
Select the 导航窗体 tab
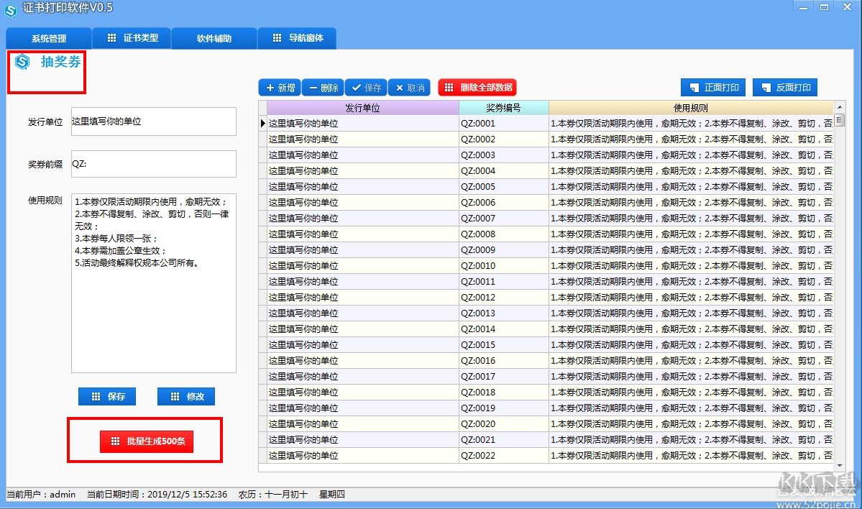(x=297, y=39)
